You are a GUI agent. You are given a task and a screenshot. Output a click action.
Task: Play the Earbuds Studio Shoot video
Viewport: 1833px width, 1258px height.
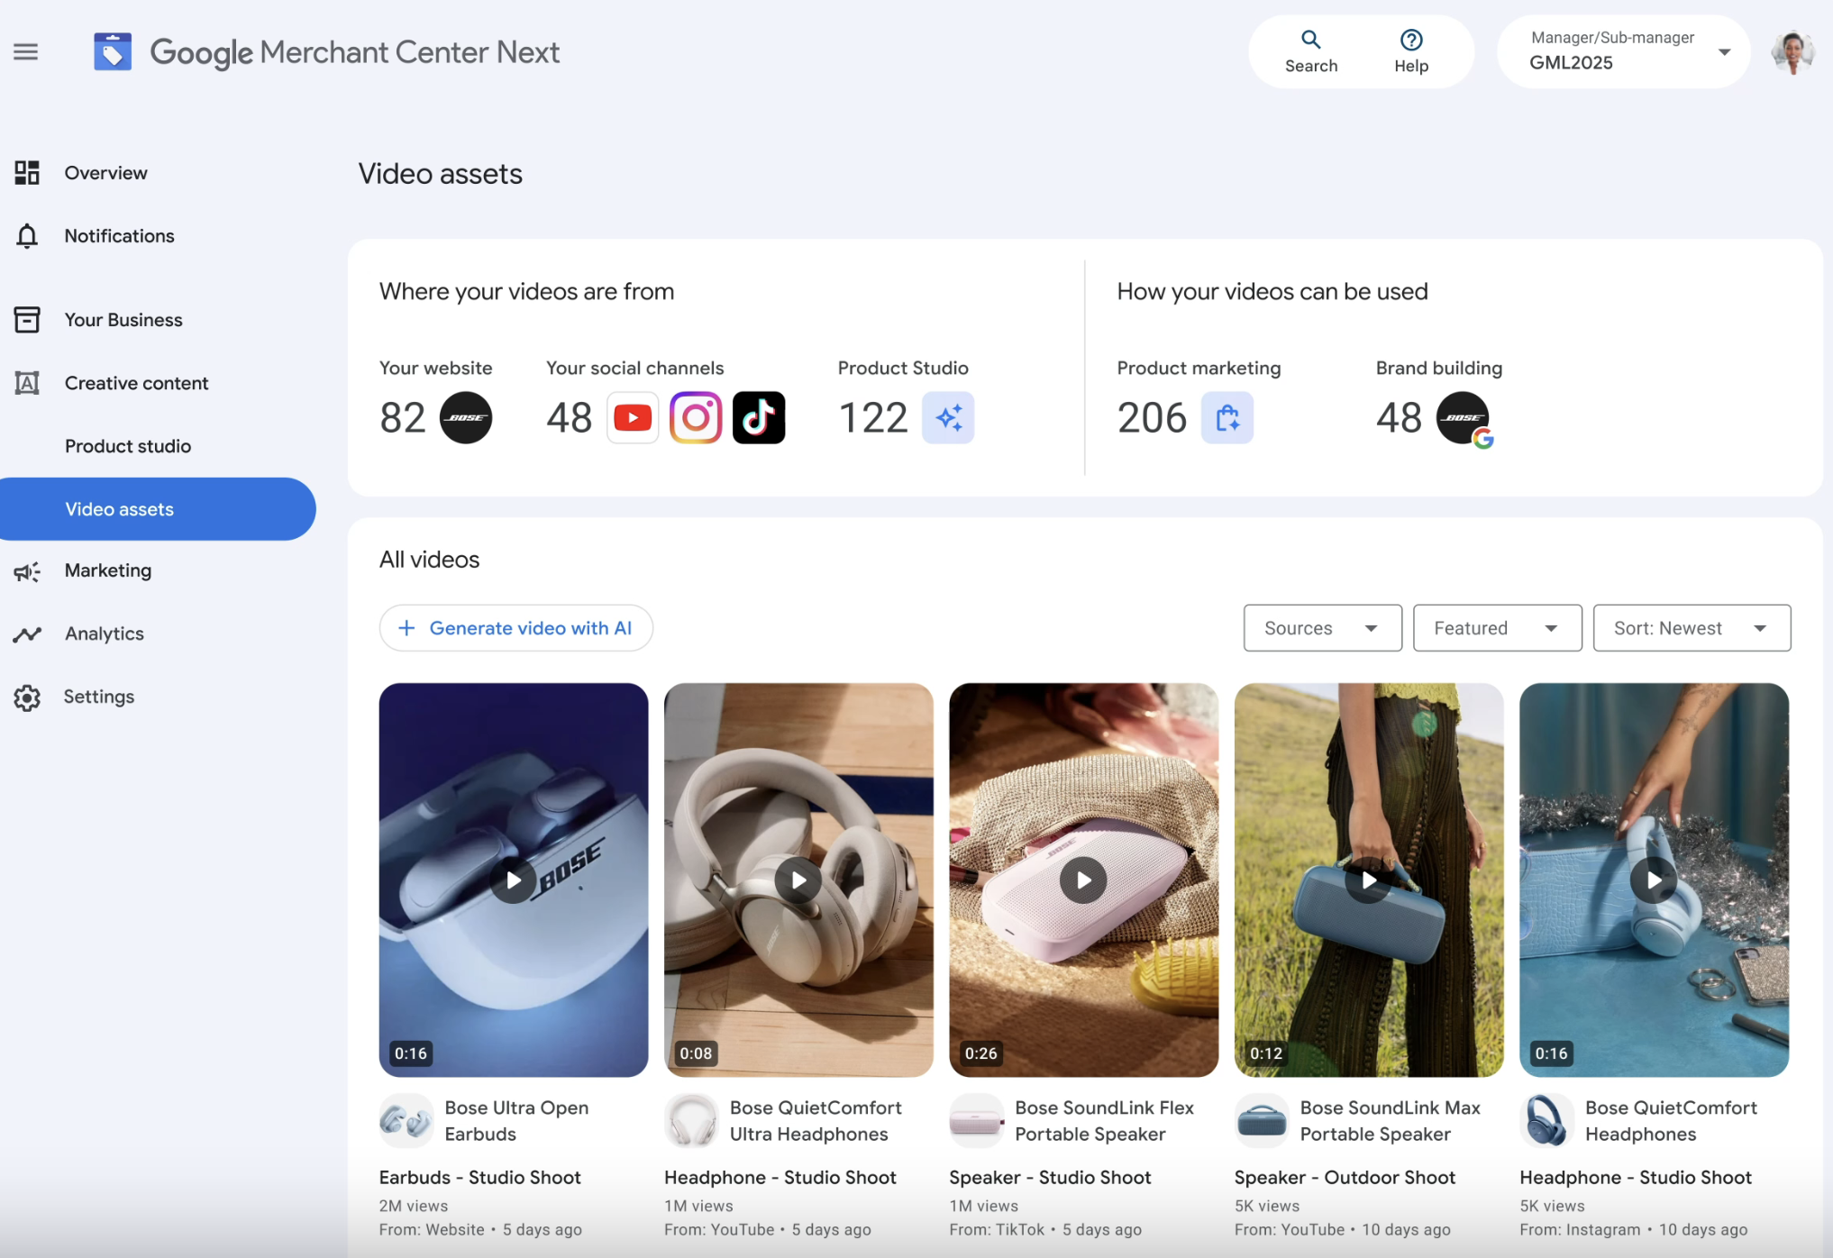click(x=514, y=880)
